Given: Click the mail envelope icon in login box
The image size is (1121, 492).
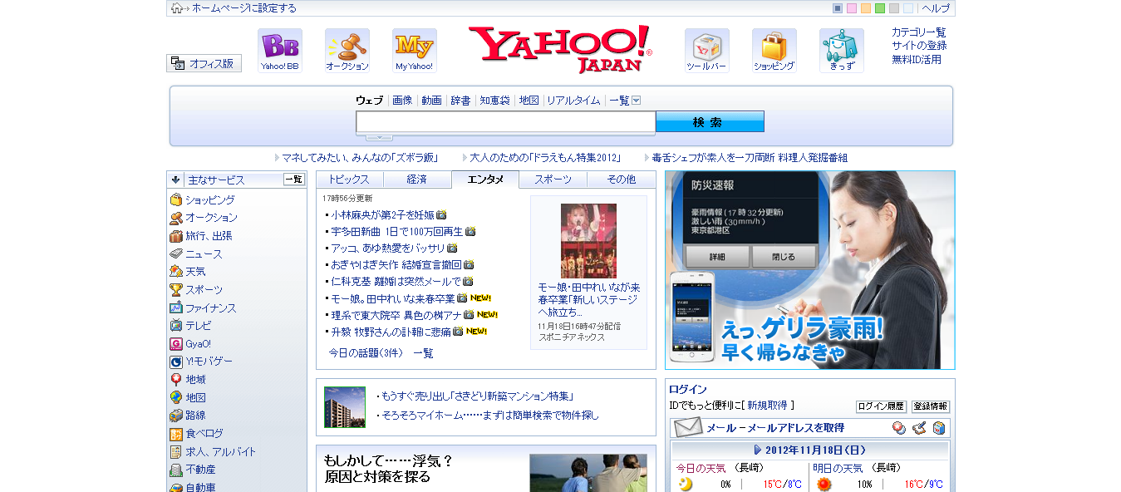Looking at the screenshot, I should pos(688,428).
